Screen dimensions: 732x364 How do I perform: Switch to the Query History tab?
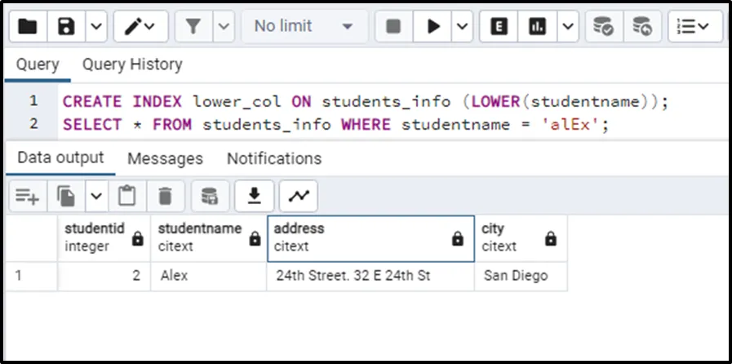pyautogui.click(x=132, y=64)
